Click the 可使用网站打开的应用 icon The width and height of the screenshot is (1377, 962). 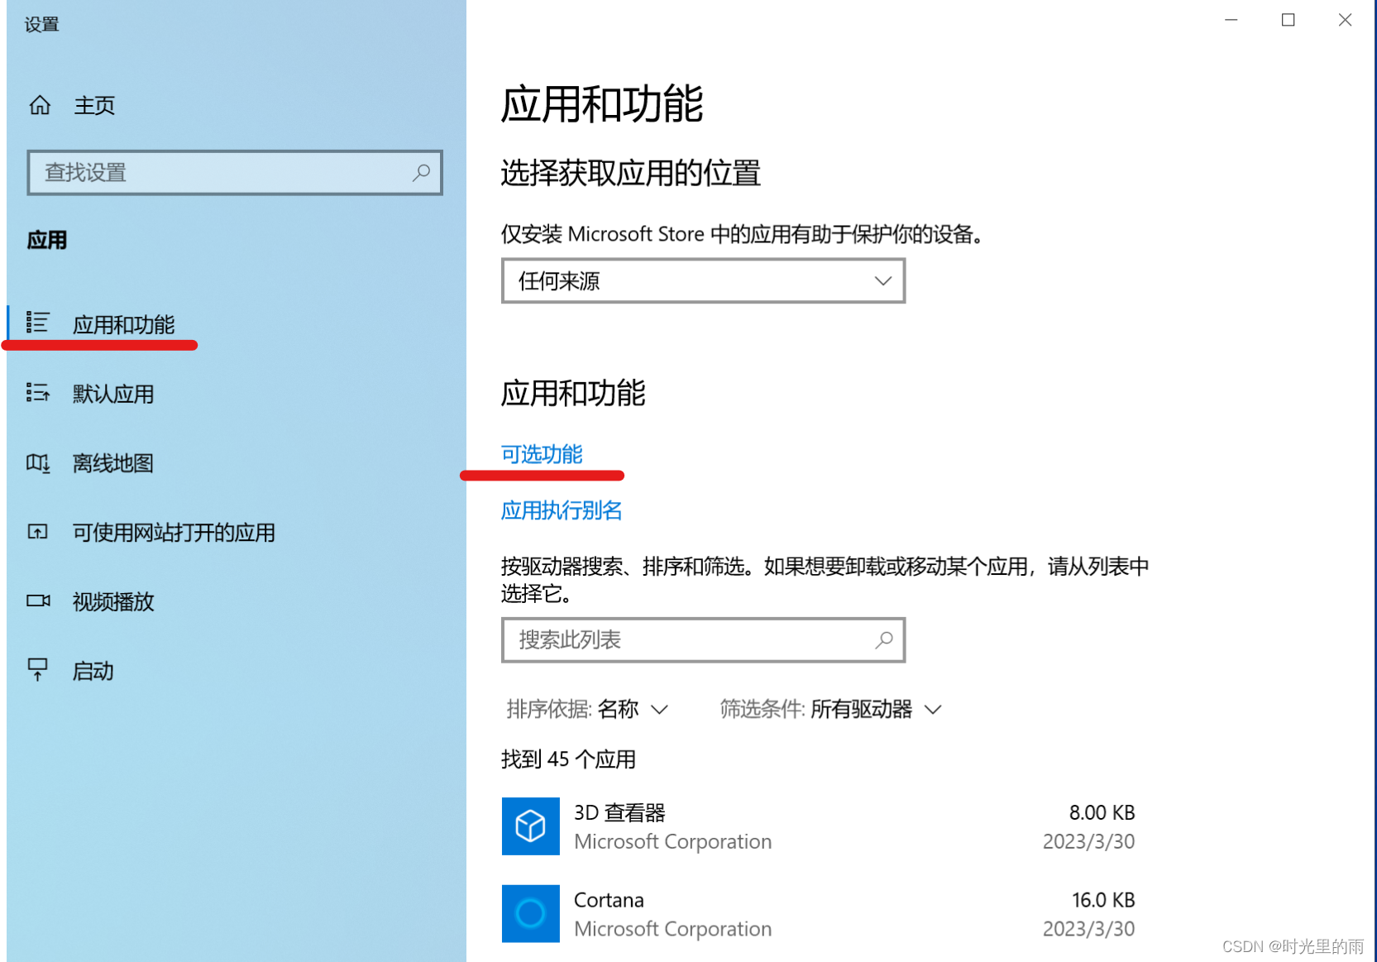[x=38, y=531]
